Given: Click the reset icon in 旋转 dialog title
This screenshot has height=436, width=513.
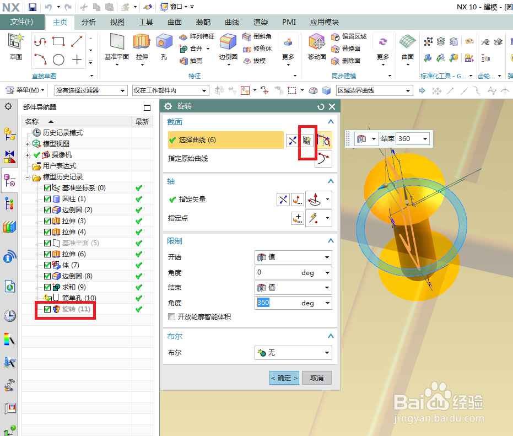Looking at the screenshot, I should pyautogui.click(x=321, y=107).
